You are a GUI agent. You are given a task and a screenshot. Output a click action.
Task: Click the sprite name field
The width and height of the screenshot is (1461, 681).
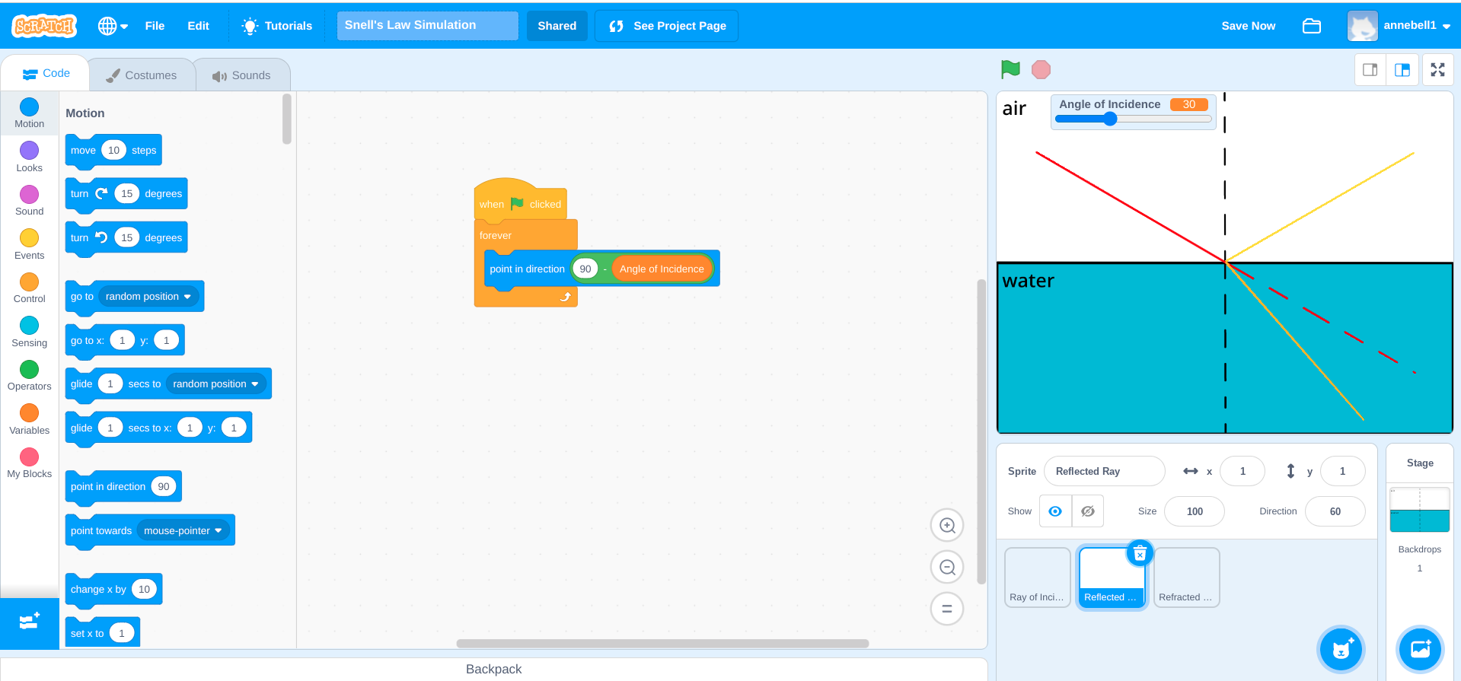point(1104,471)
